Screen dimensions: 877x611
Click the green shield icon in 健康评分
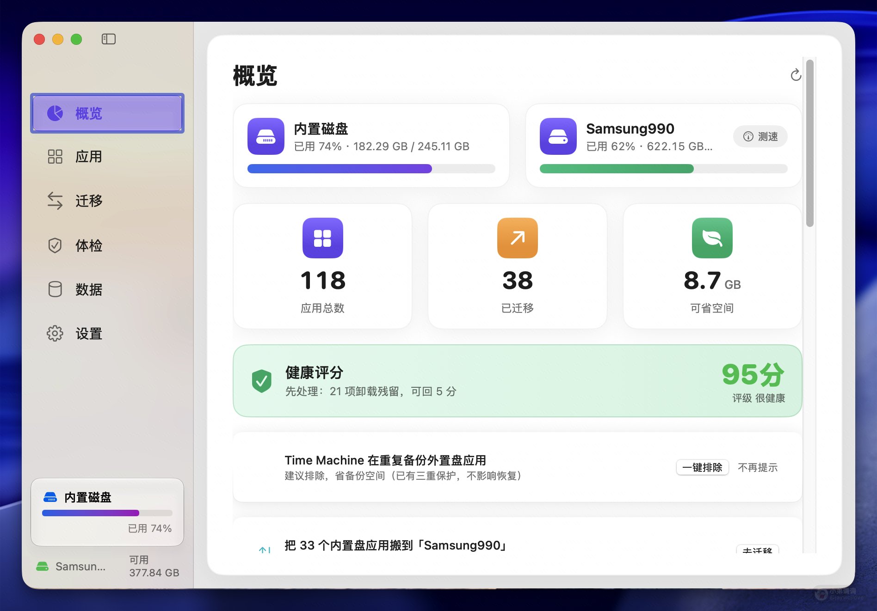262,381
